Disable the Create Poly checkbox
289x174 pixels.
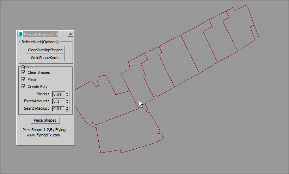coord(24,86)
